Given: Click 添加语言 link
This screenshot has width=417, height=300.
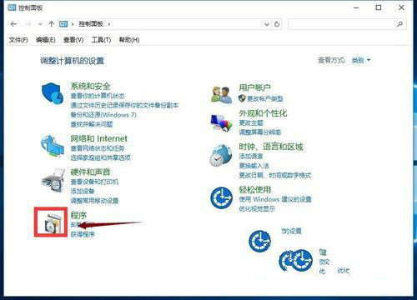Looking at the screenshot, I should 251,156.
